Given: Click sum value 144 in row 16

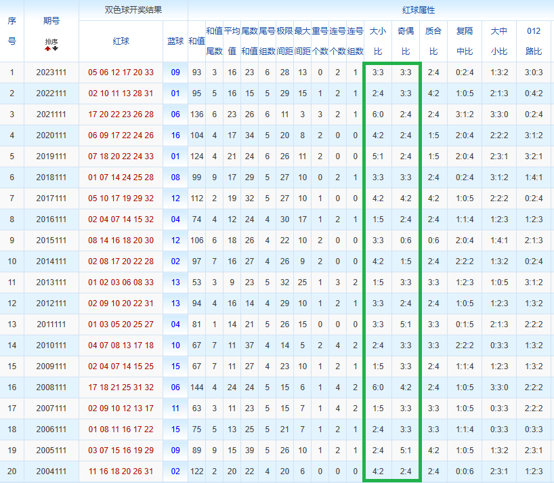Looking at the screenshot, I should (197, 387).
